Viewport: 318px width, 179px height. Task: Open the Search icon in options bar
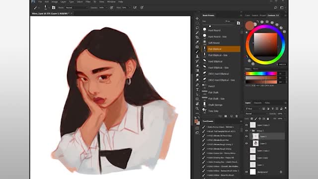point(275,7)
